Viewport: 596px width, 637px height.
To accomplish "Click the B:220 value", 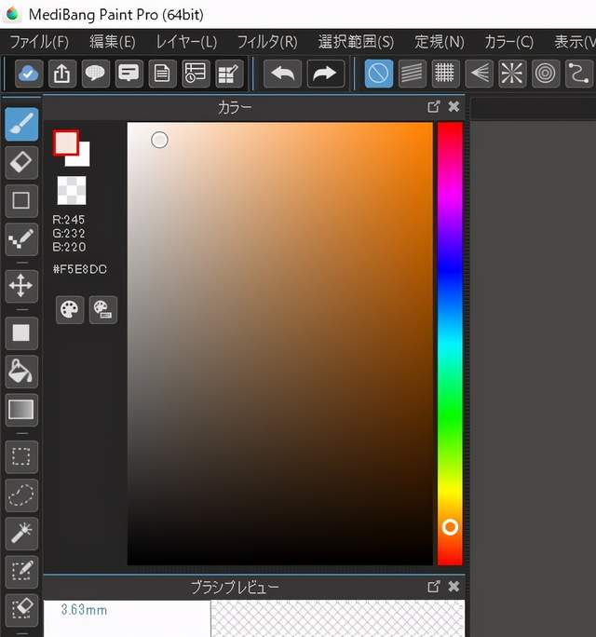I will (x=69, y=247).
